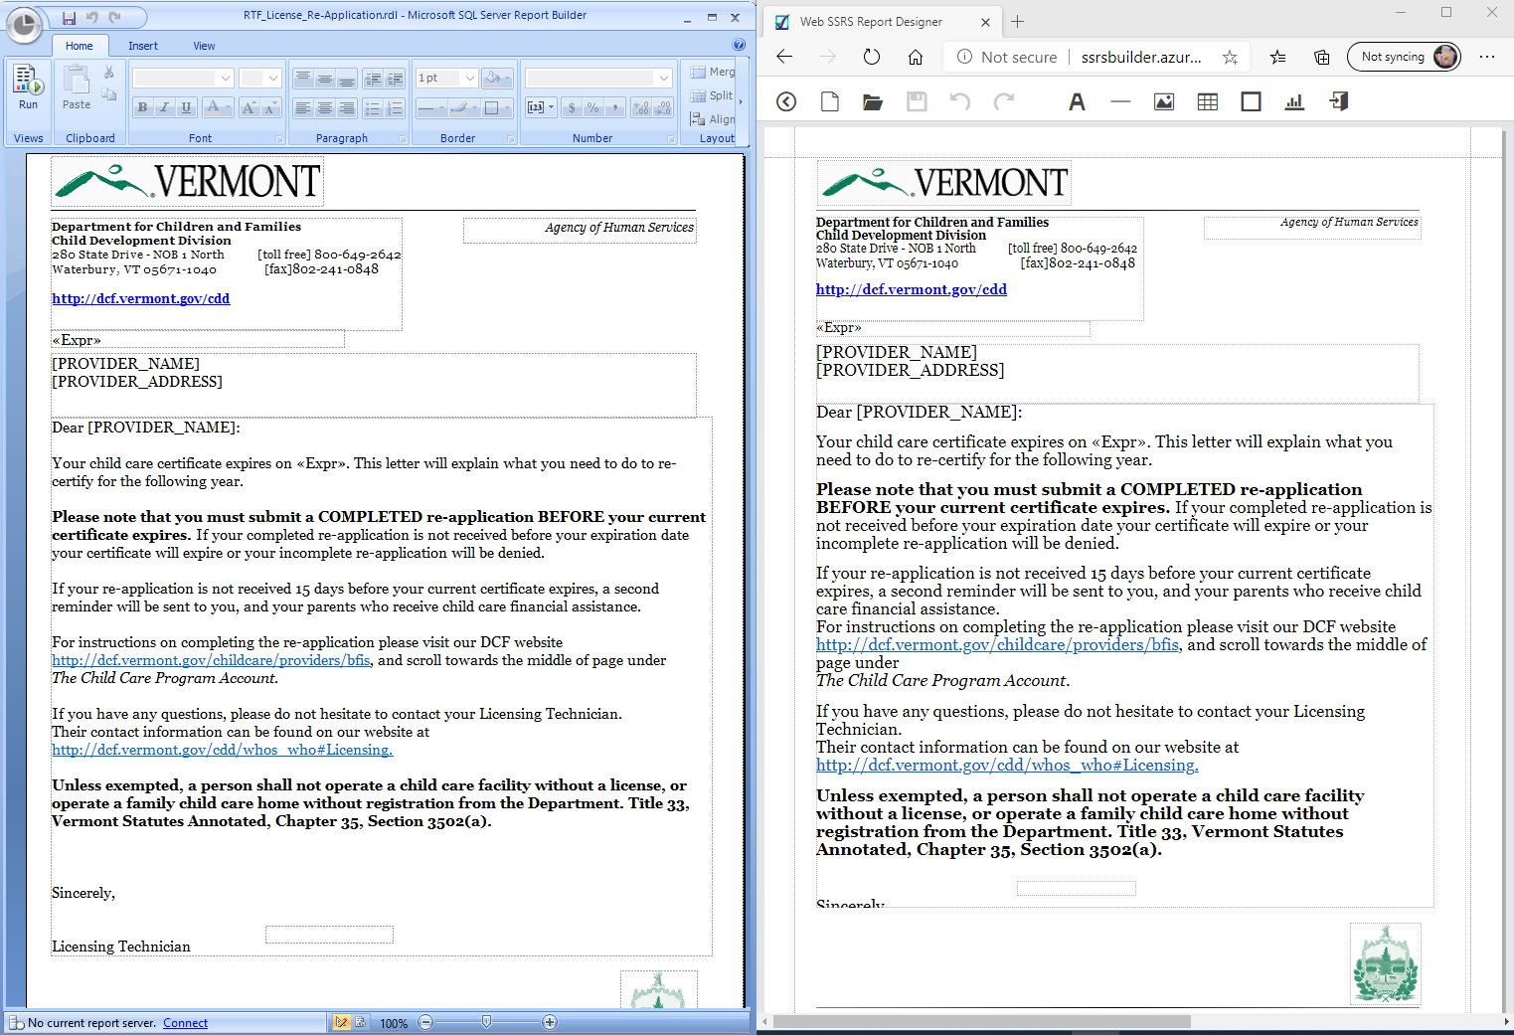
Task: Expand the font color dropdown arrow
Action: (229, 107)
